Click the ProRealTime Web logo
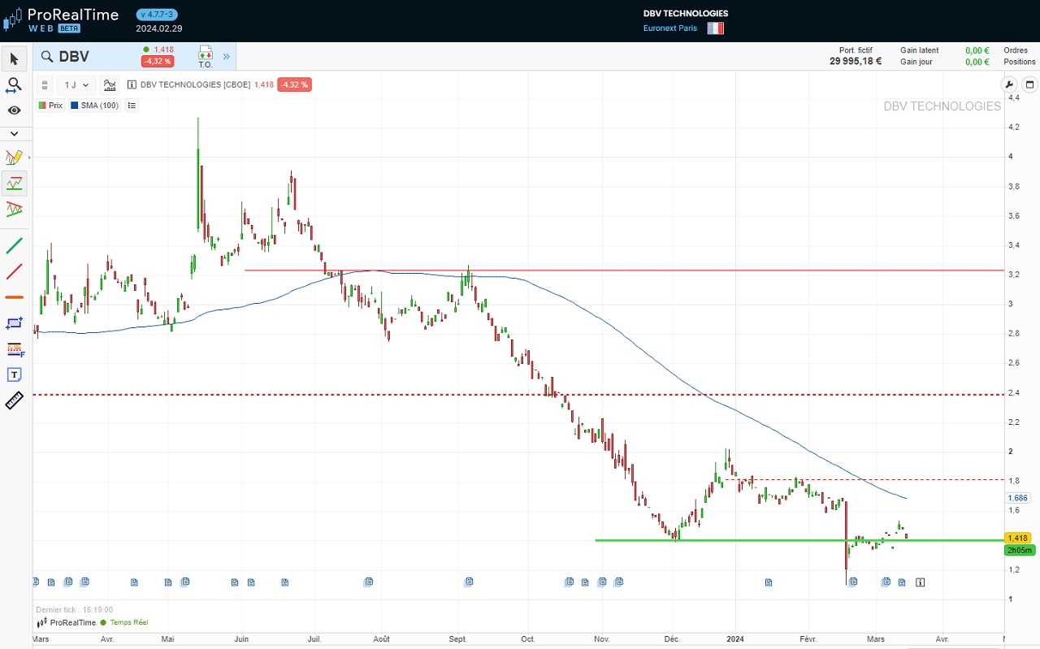The height and width of the screenshot is (649, 1040). (61, 20)
